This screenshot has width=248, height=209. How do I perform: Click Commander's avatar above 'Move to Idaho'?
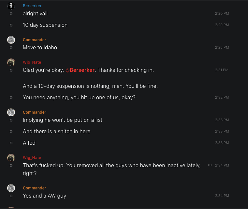(11, 40)
